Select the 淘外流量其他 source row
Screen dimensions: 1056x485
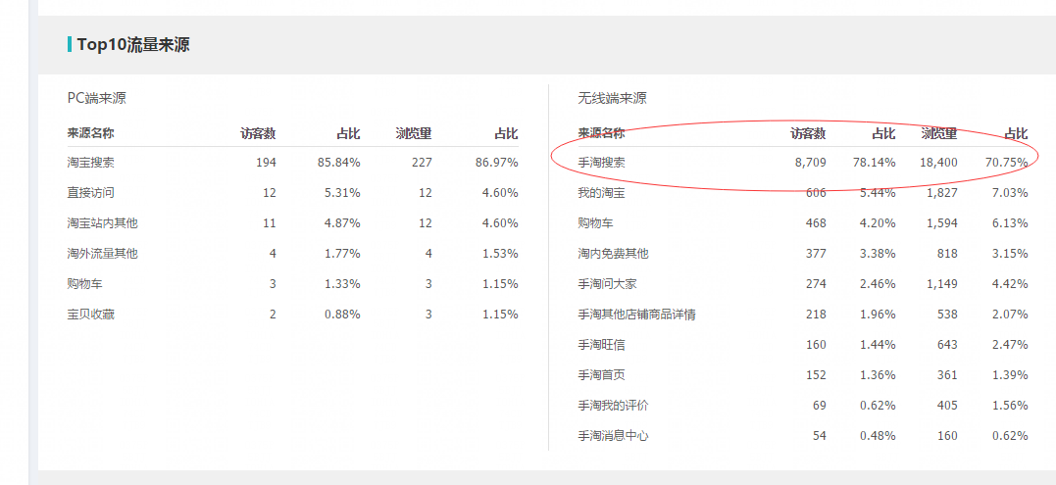click(x=102, y=253)
